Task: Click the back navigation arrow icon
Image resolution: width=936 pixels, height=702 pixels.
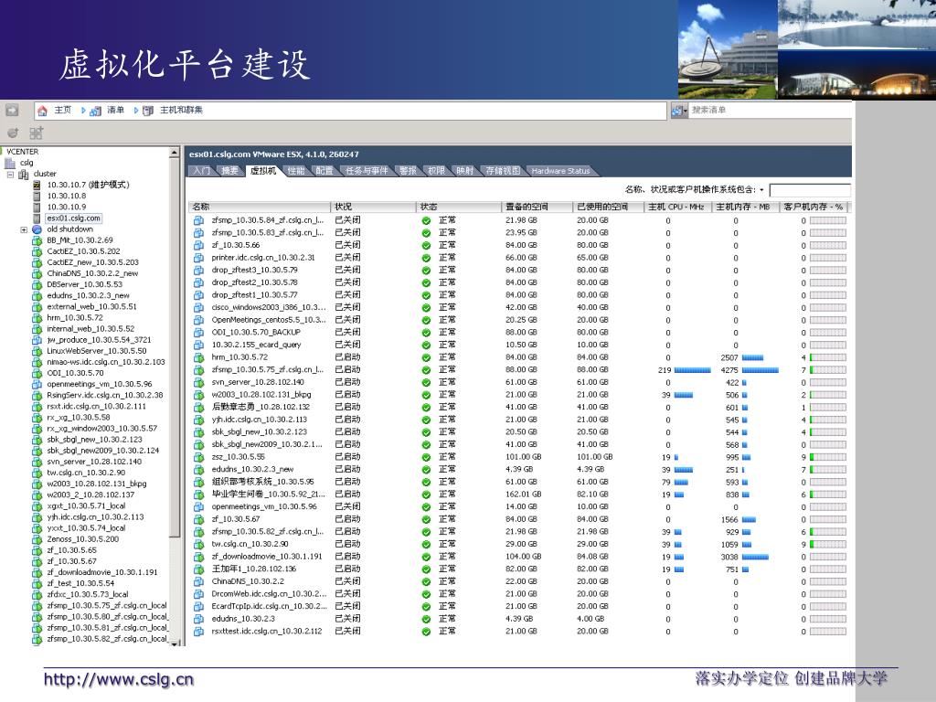Action: click(12, 110)
